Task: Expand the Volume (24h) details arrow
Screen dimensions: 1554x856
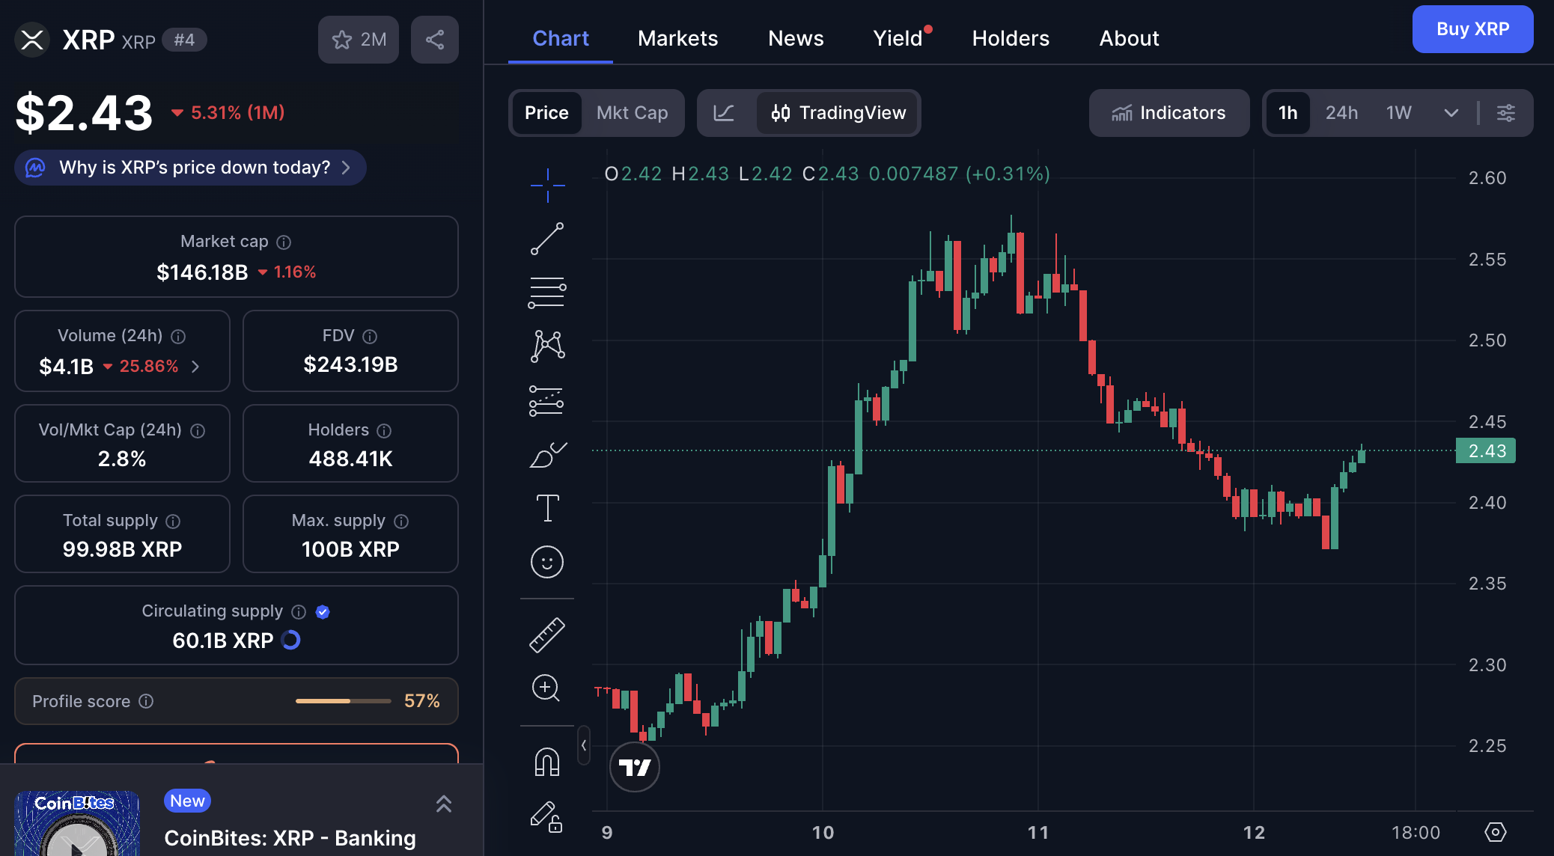Action: click(195, 367)
